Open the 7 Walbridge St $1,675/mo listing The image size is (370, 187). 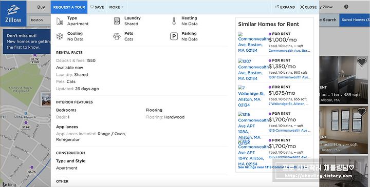[x=275, y=96]
